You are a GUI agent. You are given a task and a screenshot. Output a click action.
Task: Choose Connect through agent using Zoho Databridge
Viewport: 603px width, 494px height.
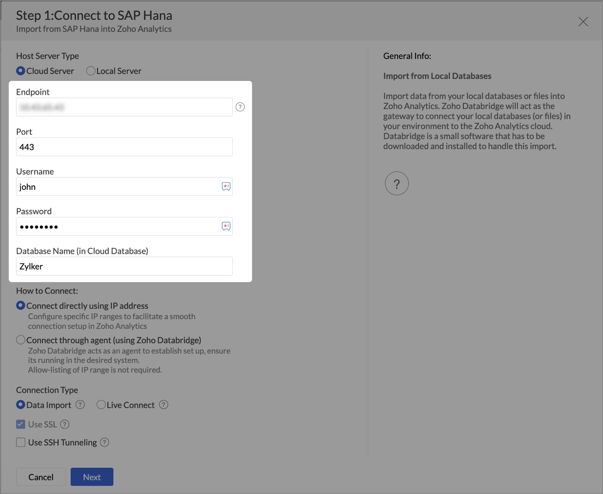[x=21, y=340]
